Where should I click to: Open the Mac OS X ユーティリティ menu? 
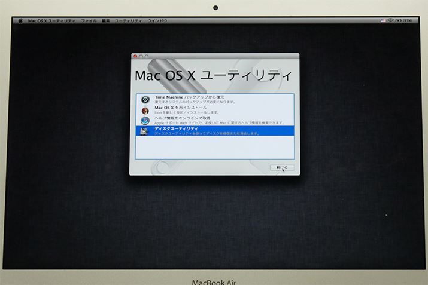(51, 21)
